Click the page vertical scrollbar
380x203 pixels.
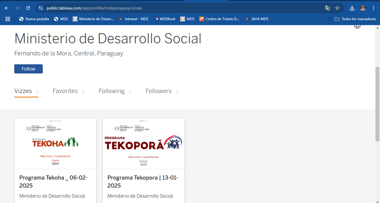click(x=377, y=104)
